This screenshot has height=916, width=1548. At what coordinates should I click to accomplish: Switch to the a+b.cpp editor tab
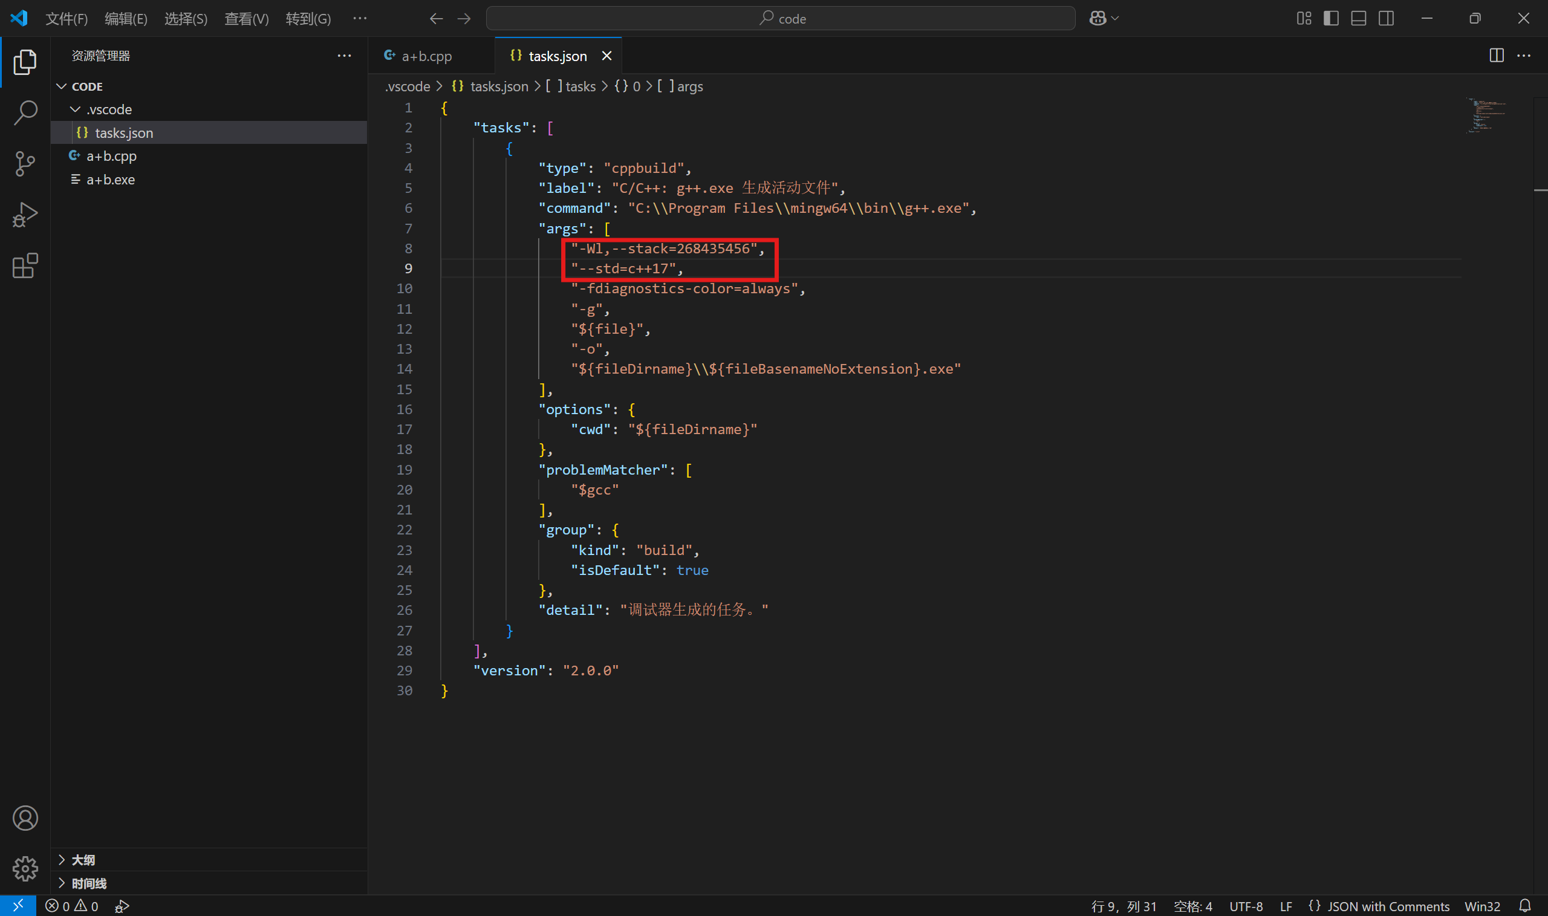click(426, 56)
